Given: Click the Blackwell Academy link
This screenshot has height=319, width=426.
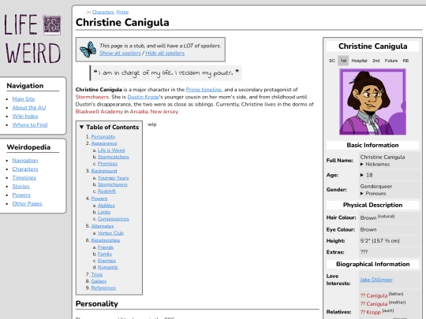Looking at the screenshot, I should pos(99,112).
